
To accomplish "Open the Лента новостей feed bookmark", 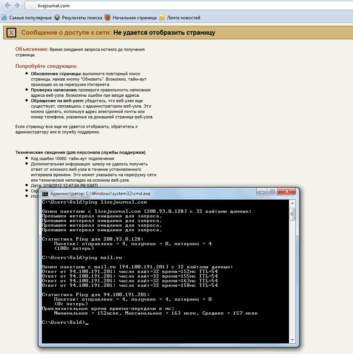I will pyautogui.click(x=180, y=18).
